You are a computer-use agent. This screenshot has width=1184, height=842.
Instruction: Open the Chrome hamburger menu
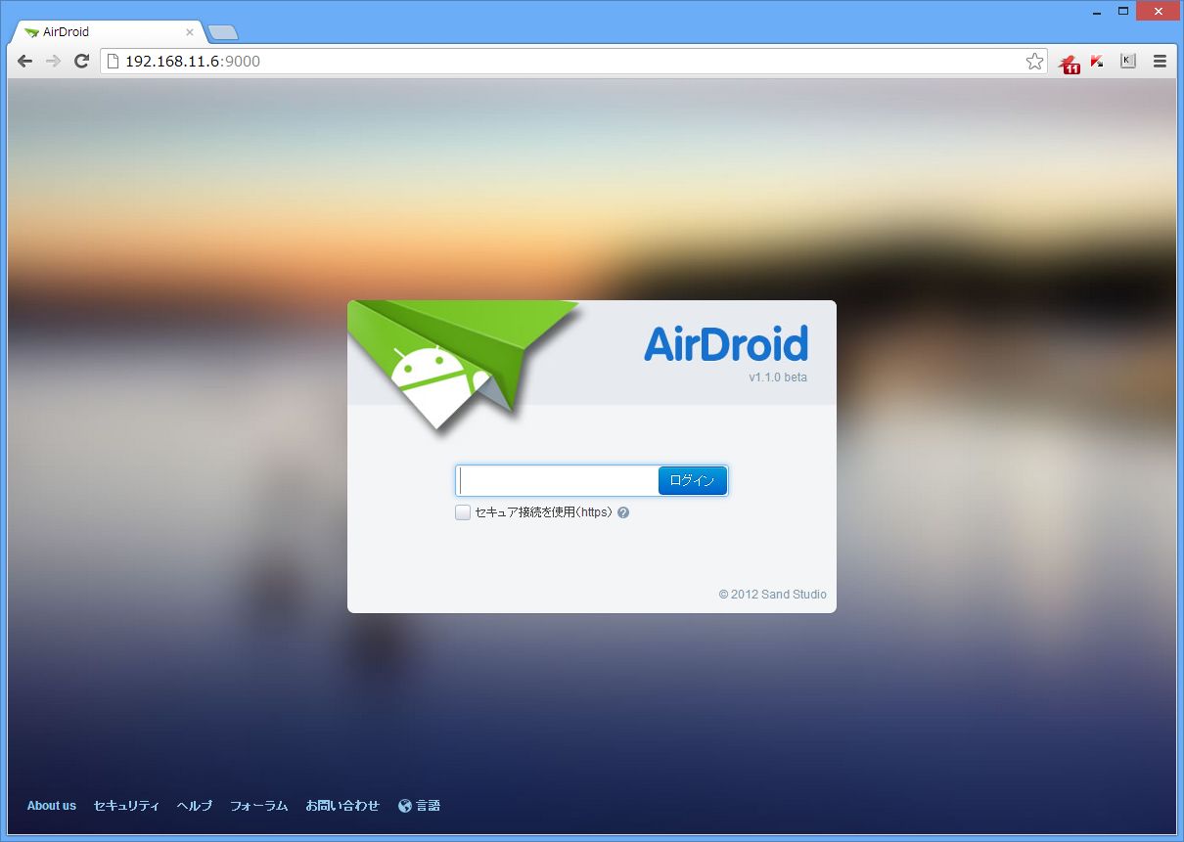coord(1161,61)
